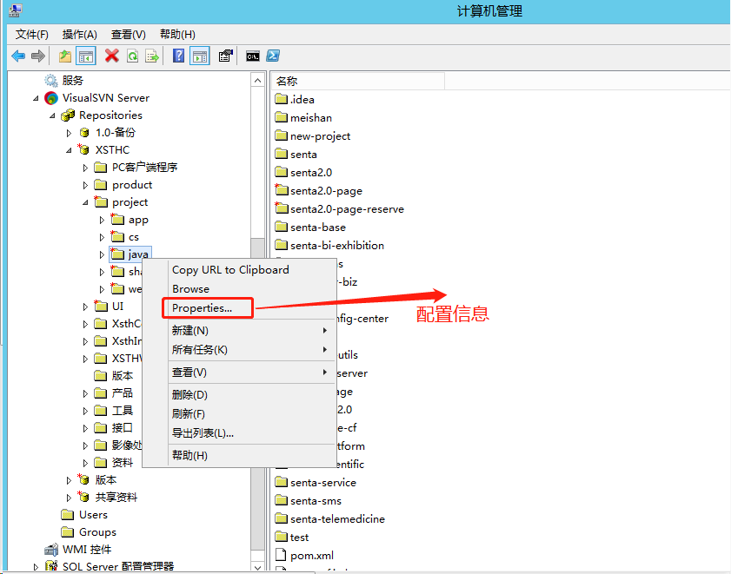Collapse the VisualSVN Server tree node
Viewport: 731px width, 574px height.
pyautogui.click(x=36, y=98)
